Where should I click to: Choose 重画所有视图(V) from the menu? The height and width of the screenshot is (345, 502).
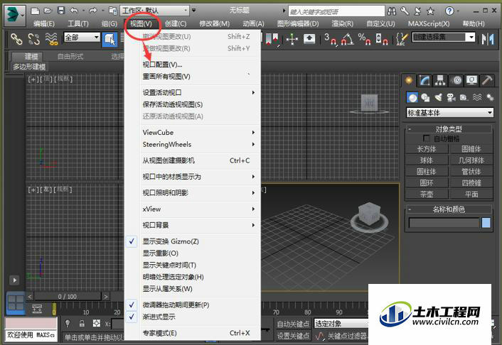tap(192, 77)
